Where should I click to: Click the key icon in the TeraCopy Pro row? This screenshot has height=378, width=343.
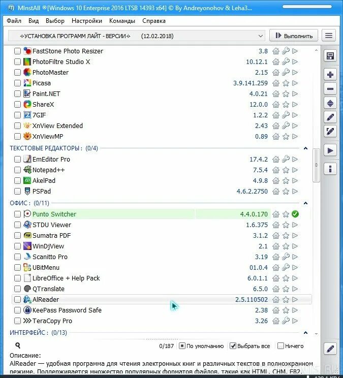[x=286, y=321]
